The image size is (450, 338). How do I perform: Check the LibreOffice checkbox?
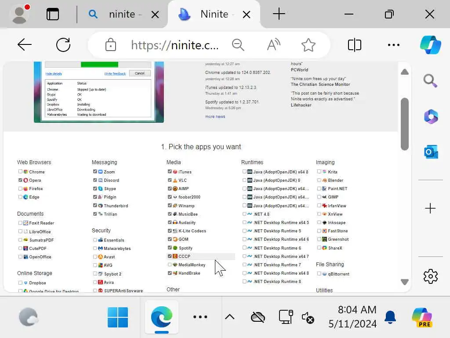tap(20, 231)
